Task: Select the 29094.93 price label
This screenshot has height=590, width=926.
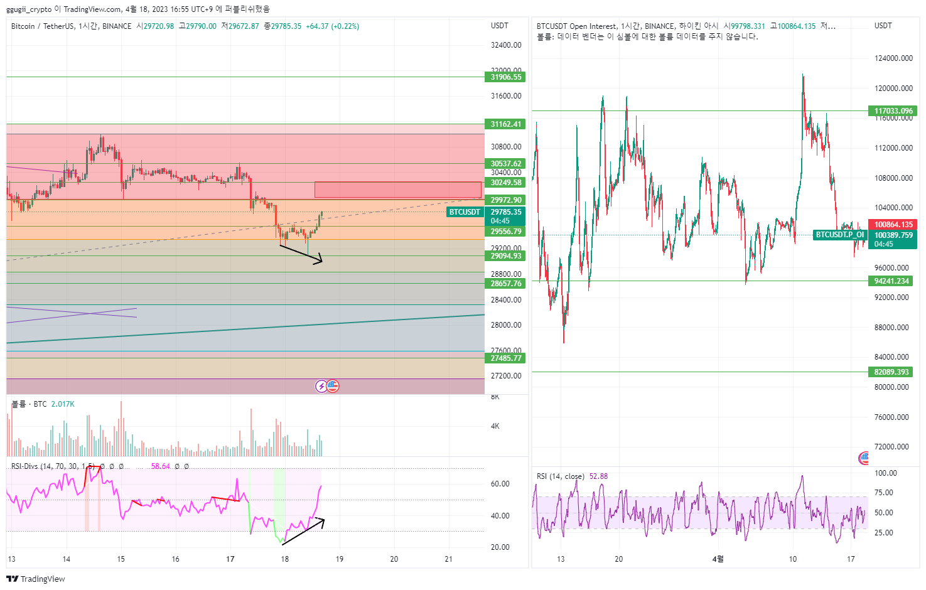Action: 506,256
